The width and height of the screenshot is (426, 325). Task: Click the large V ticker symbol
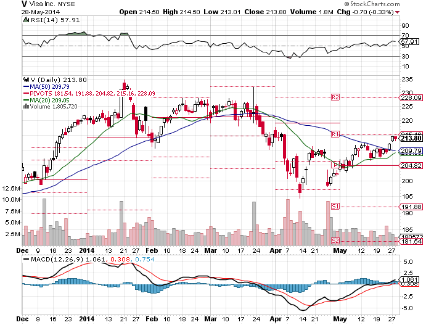[25, 4]
